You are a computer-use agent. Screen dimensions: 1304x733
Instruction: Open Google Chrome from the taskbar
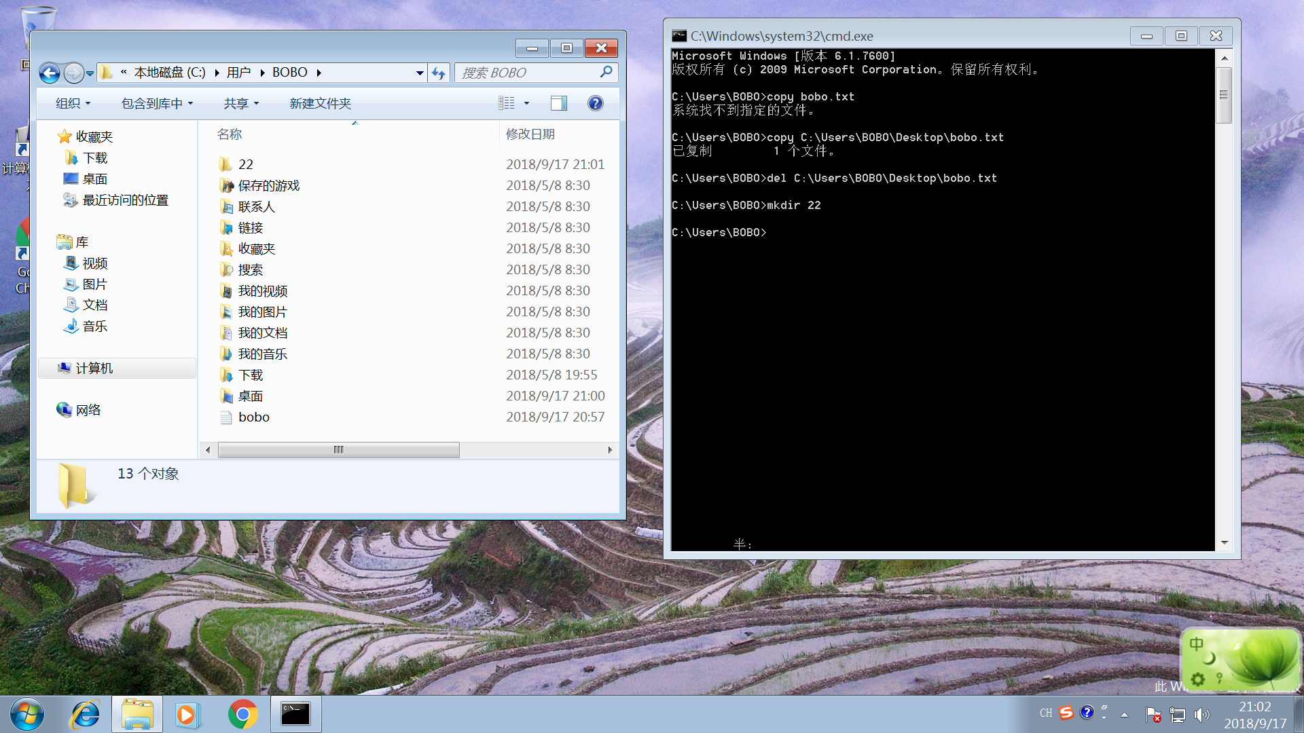242,715
